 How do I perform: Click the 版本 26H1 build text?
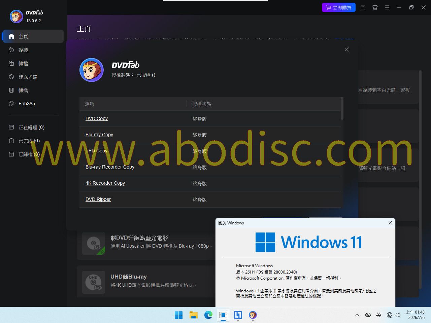(266, 272)
